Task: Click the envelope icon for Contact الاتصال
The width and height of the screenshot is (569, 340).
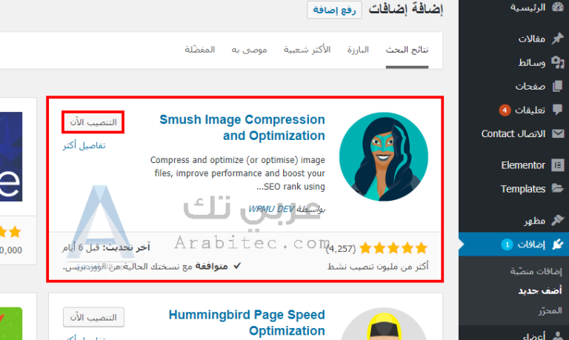Action: pyautogui.click(x=558, y=134)
